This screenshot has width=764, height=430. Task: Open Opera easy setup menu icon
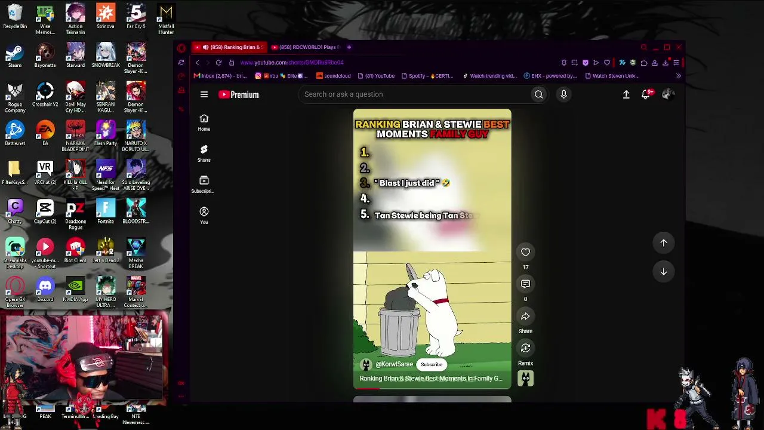click(x=676, y=63)
